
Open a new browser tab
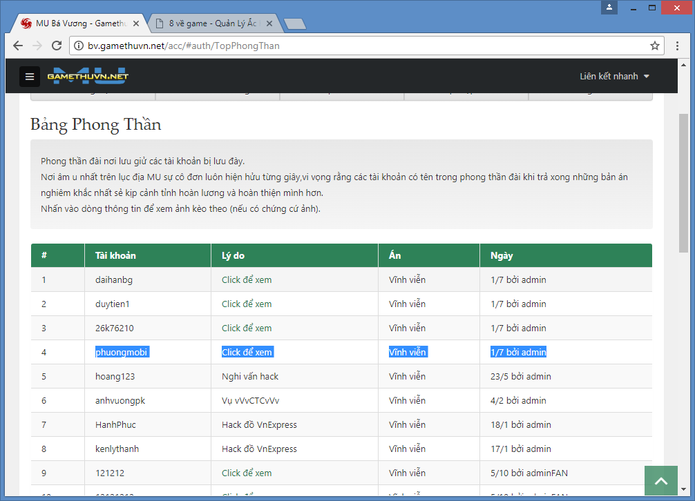pyautogui.click(x=295, y=24)
